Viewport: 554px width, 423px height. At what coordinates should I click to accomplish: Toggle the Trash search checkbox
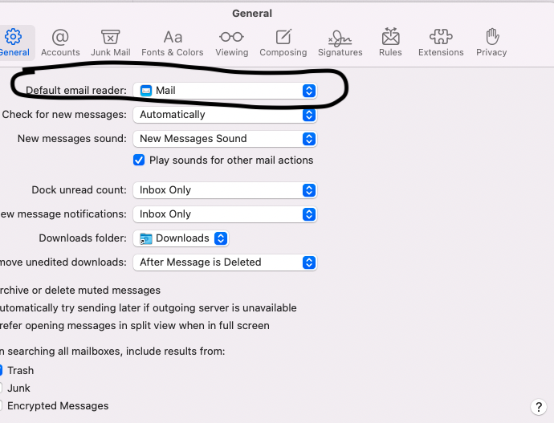(x=1, y=370)
